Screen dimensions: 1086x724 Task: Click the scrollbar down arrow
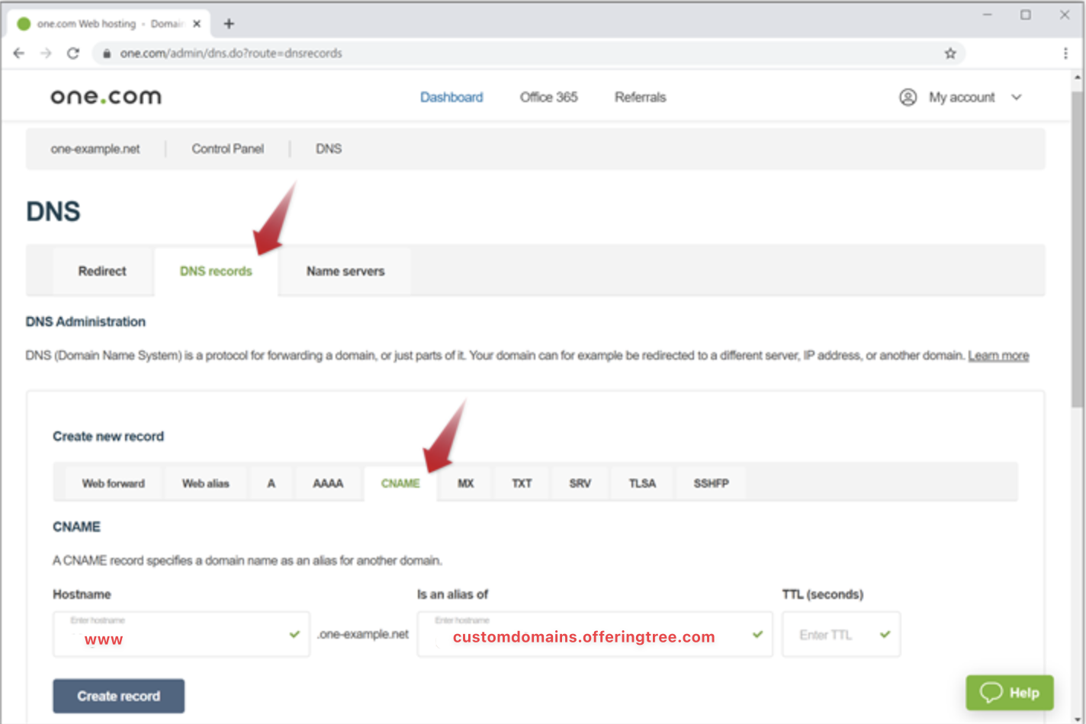(x=1077, y=719)
